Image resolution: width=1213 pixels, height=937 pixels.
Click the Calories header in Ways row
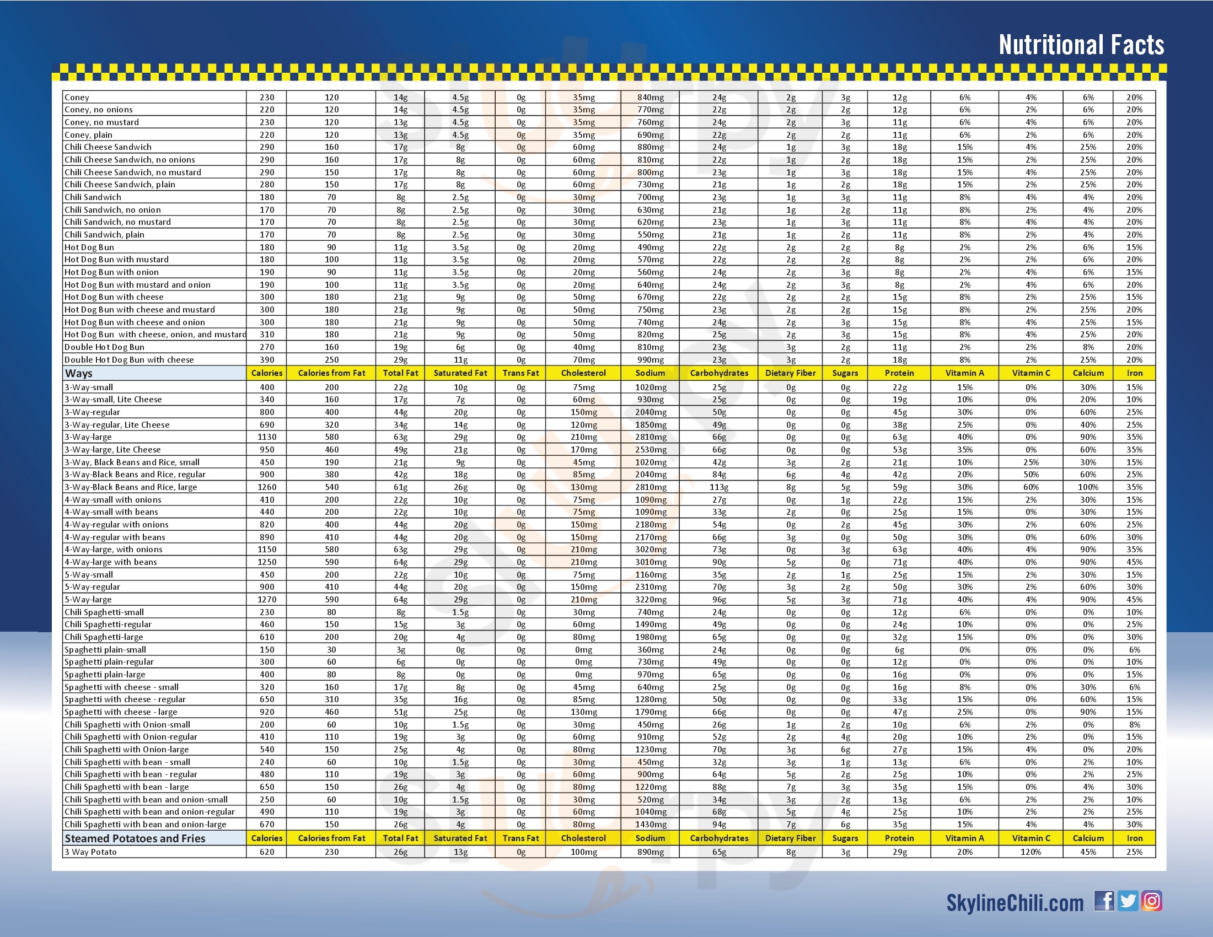click(267, 374)
